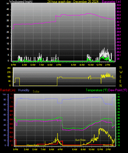Click the 30.3 barometer scale value
Viewport: 128px width, 153px height.
pyautogui.click(x=119, y=15)
